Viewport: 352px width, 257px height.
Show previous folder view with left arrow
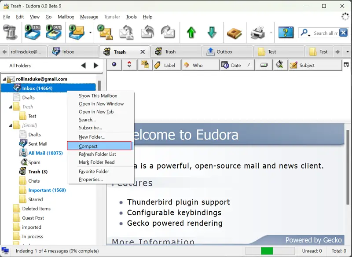[83, 66]
